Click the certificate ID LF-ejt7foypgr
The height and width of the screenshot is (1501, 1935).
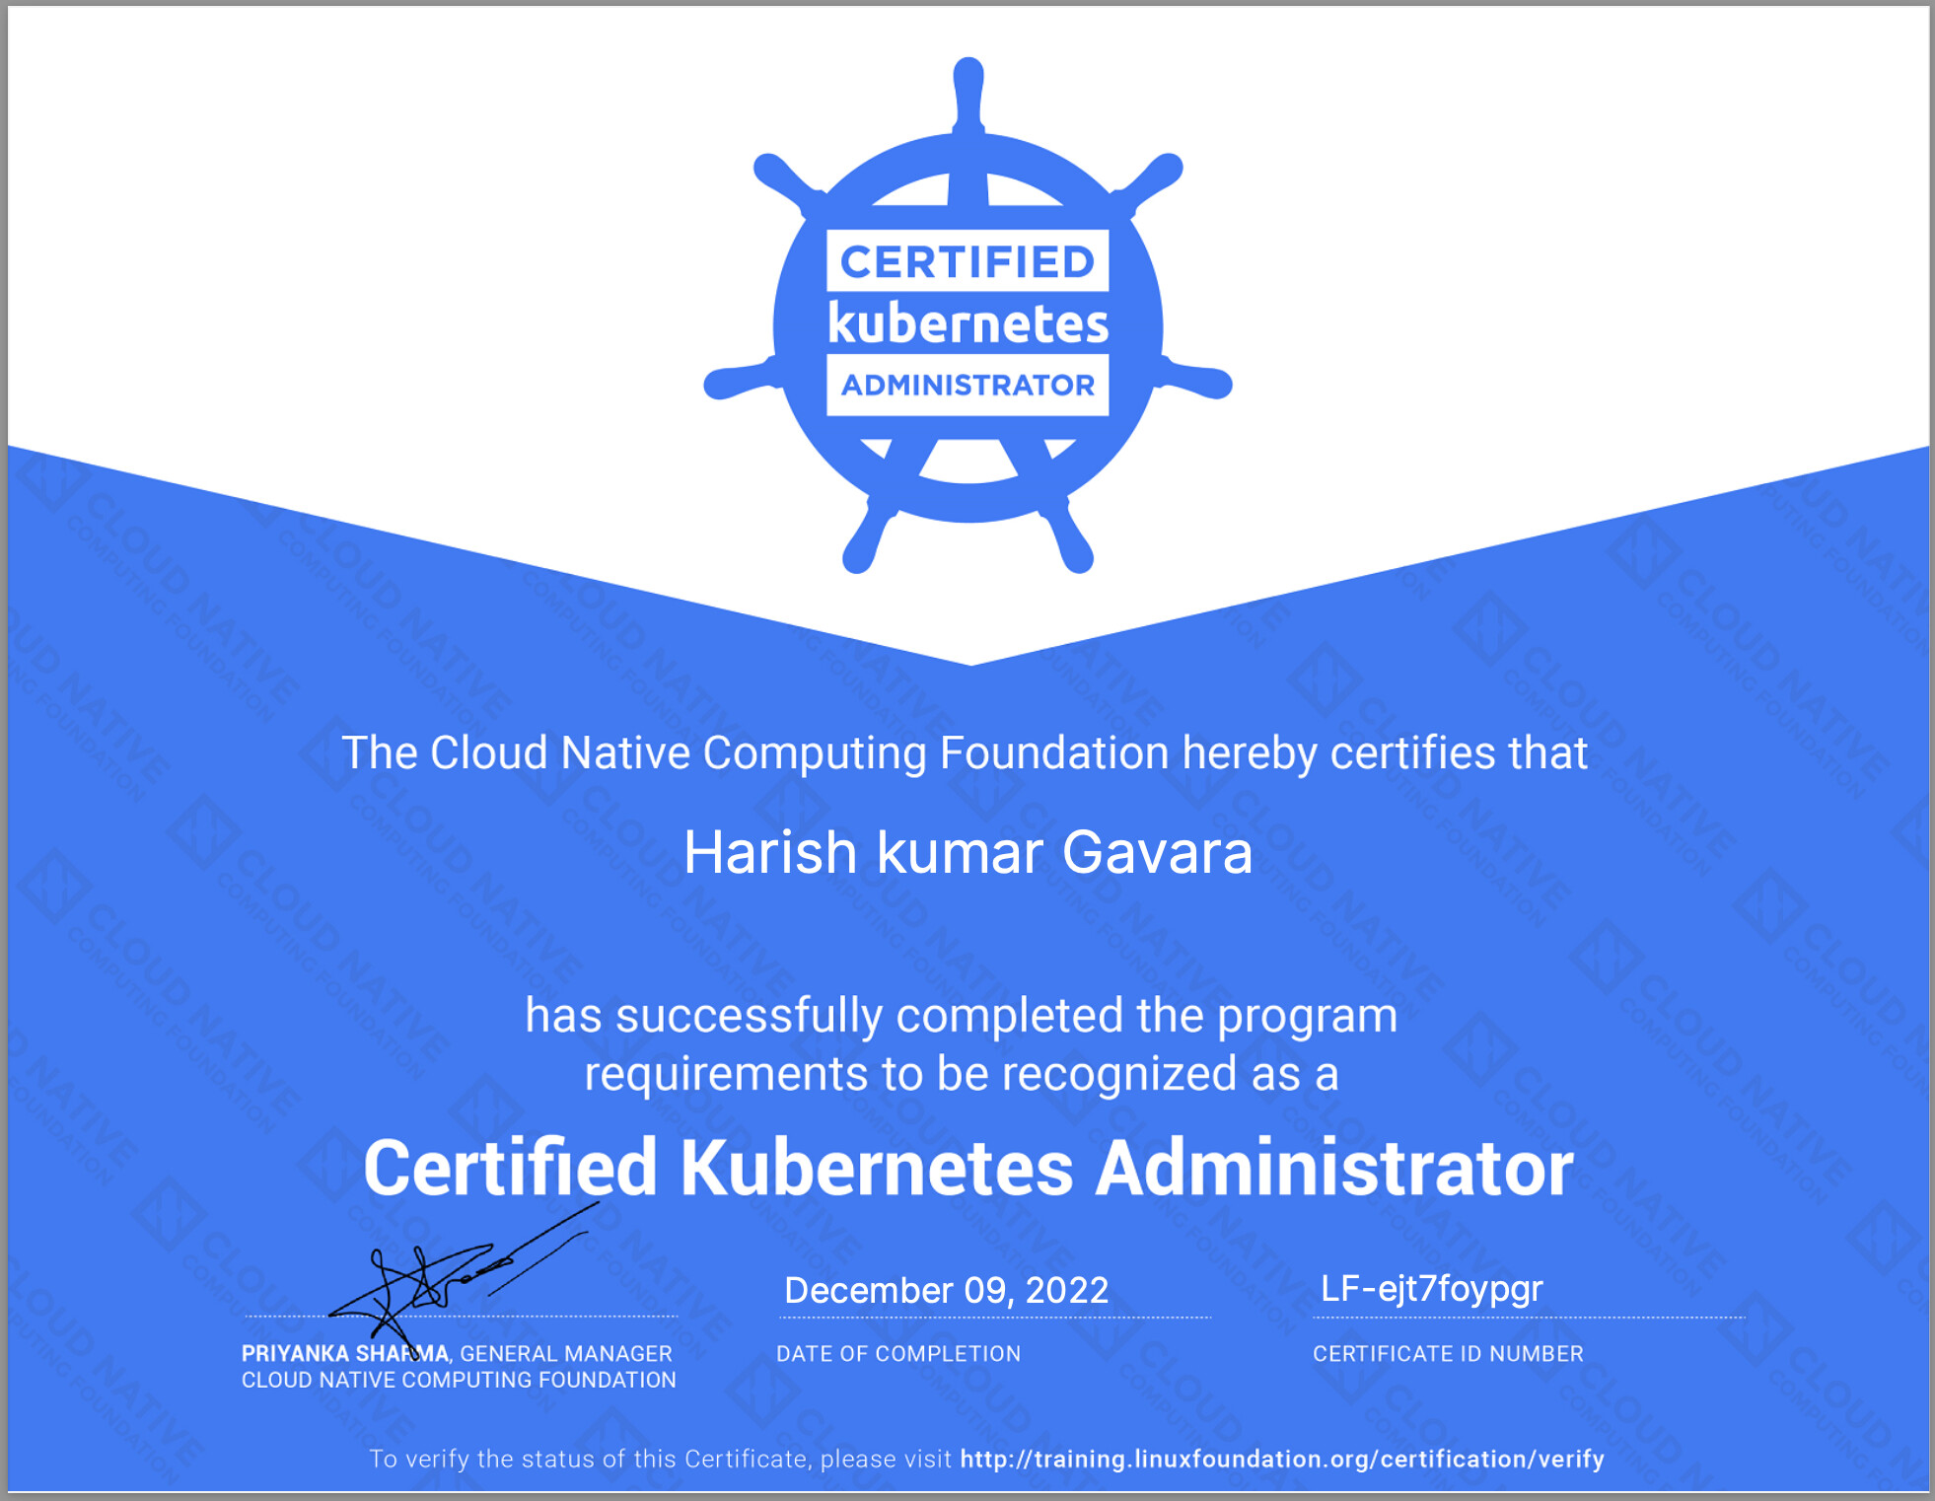1431,1288
